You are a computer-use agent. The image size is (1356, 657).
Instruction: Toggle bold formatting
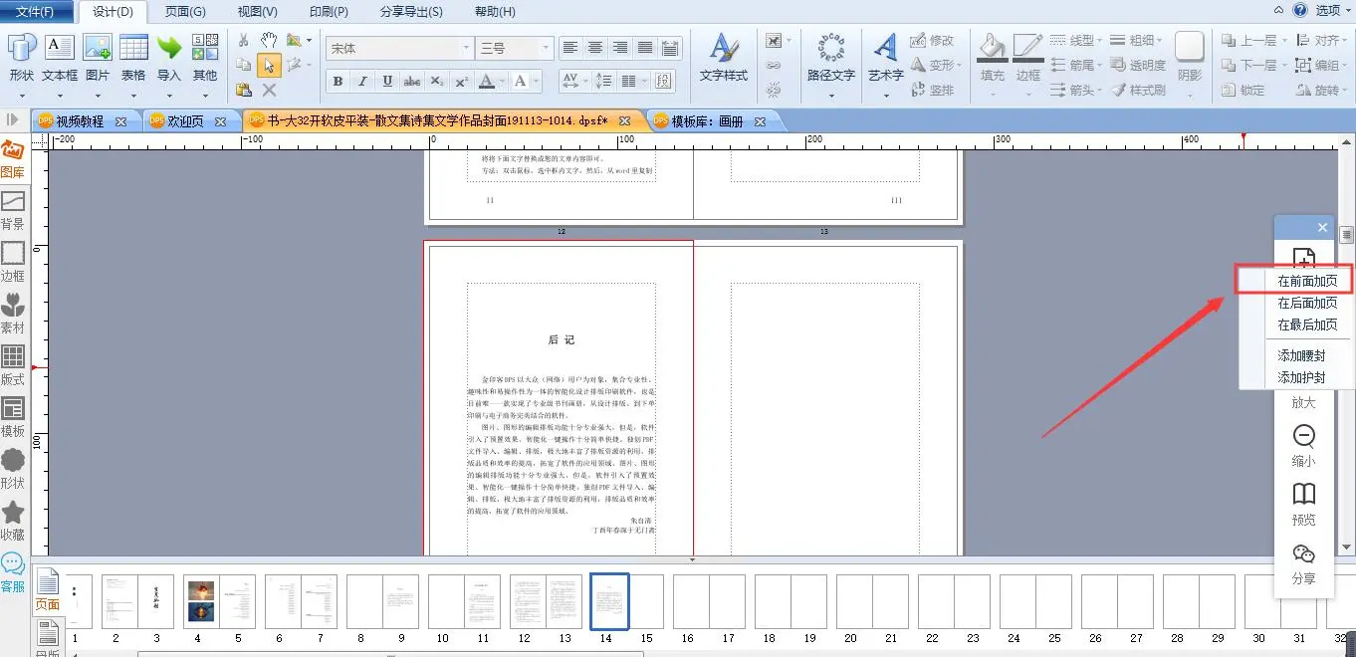[x=338, y=82]
